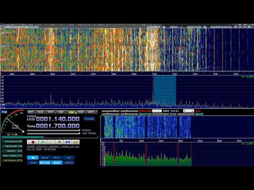Click the AGC Thresh slider
Screen dimensions: 254x190
pyautogui.click(x=53, y=134)
